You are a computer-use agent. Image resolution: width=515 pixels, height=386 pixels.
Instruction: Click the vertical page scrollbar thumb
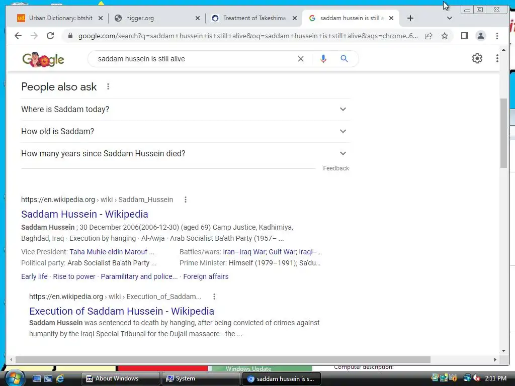coord(503,133)
